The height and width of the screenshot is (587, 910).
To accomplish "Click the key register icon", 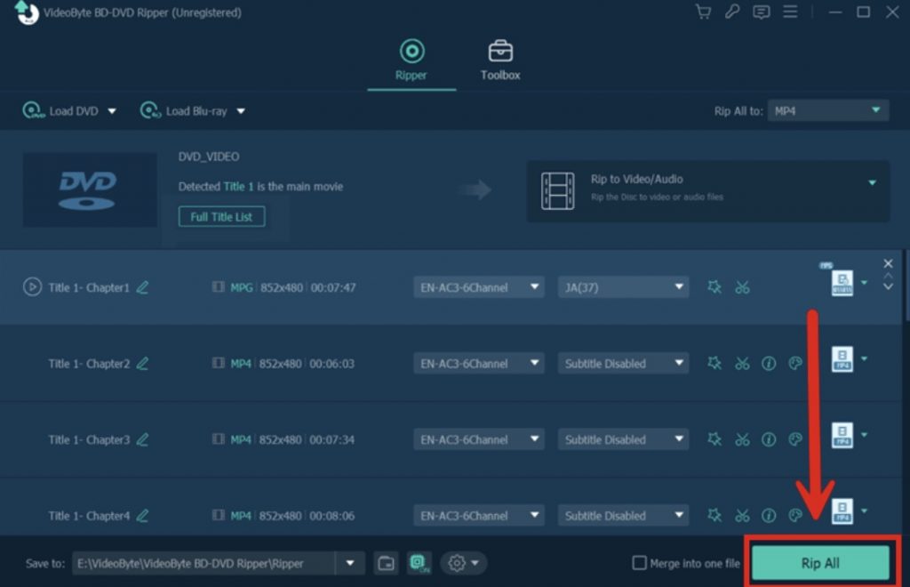I will pos(731,12).
